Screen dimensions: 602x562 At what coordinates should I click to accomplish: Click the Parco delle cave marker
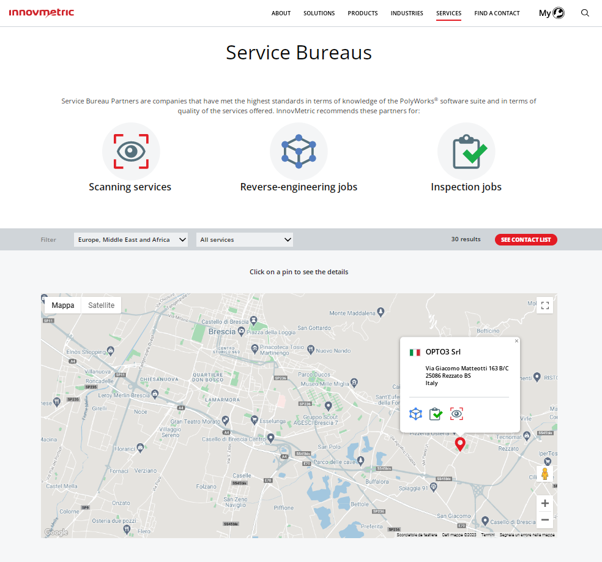point(360,460)
